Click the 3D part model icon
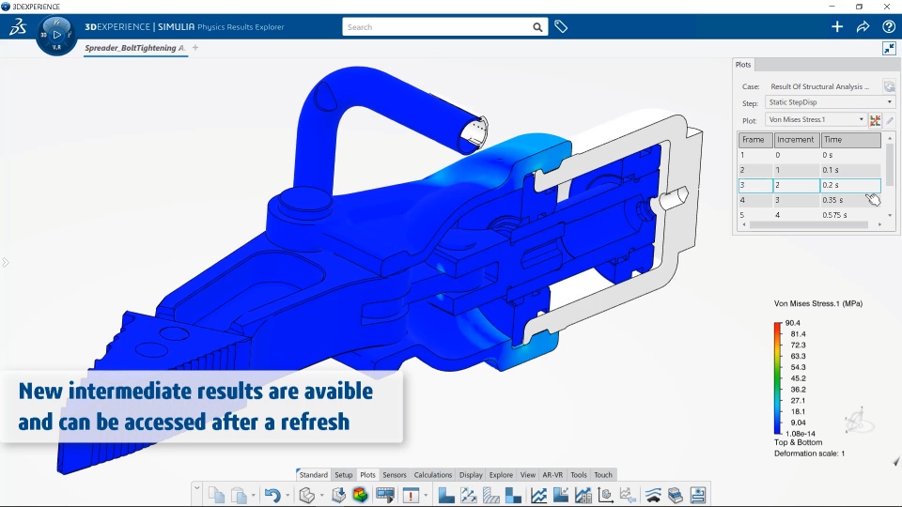Viewport: 902px width, 507px height. tap(307, 495)
